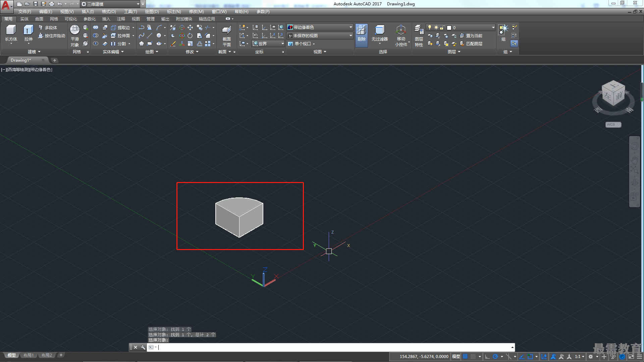Image resolution: width=644 pixels, height=362 pixels.
Task: Open the layer list dropdown showing 0
Action: coord(461,27)
